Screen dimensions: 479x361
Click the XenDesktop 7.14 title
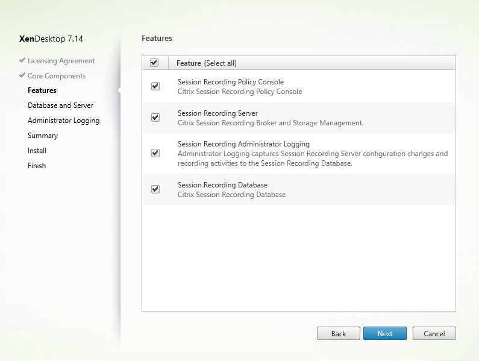pos(51,39)
